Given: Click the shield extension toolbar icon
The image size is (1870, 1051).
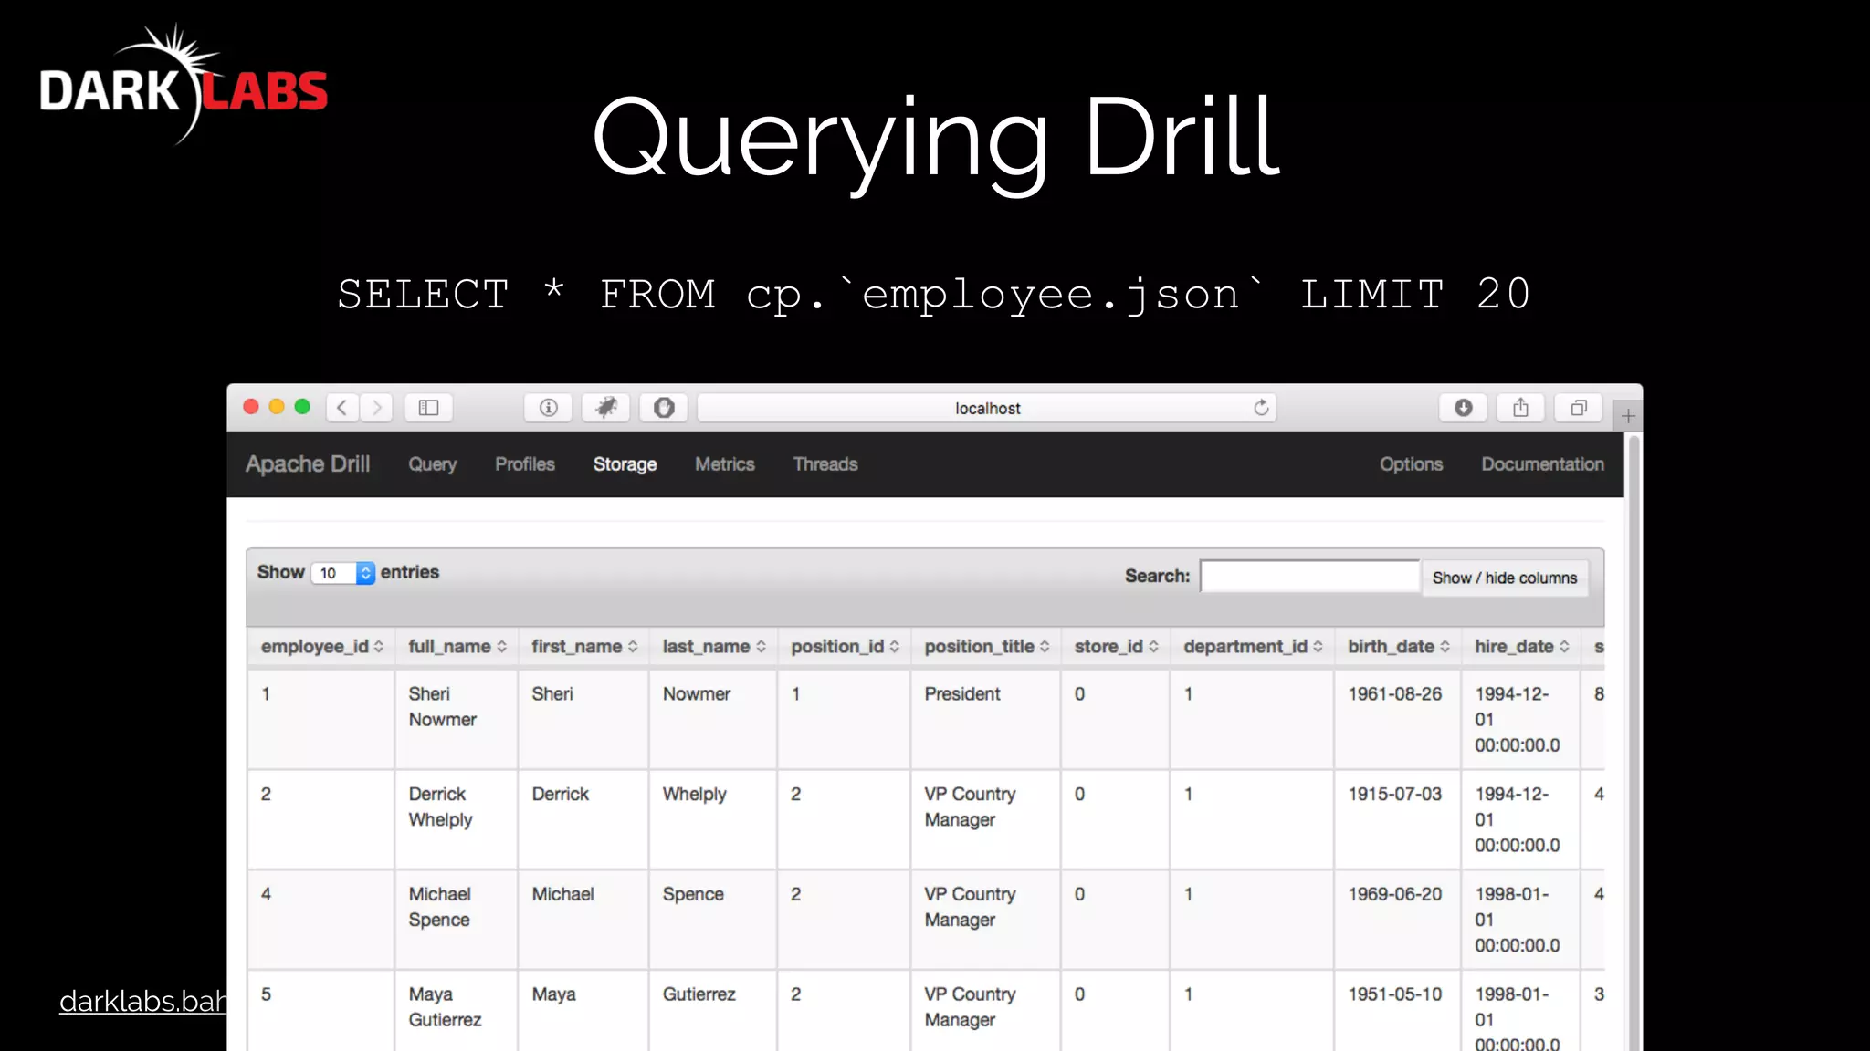Looking at the screenshot, I should point(664,408).
